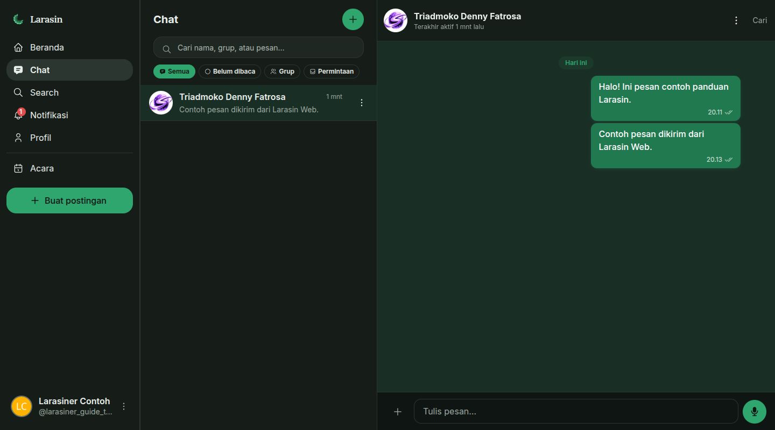The image size is (775, 430).
Task: Open the Search page from sidebar
Action: 69,92
